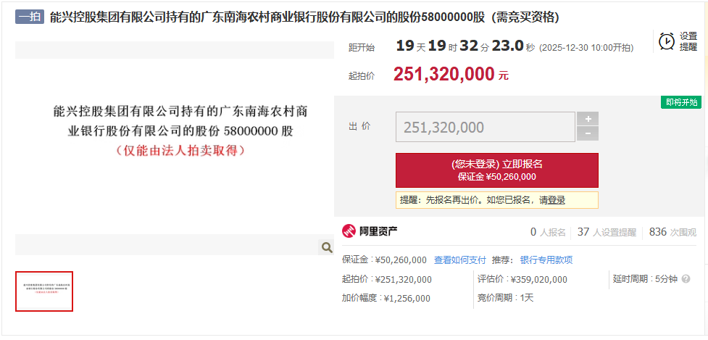The image size is (708, 340).
Task: Increase bid with the plus button
Action: (x=588, y=119)
